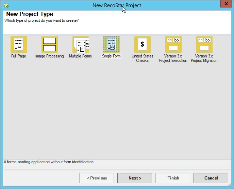Click the Multiple Forms label
This screenshot has height=189, width=234.
click(80, 56)
